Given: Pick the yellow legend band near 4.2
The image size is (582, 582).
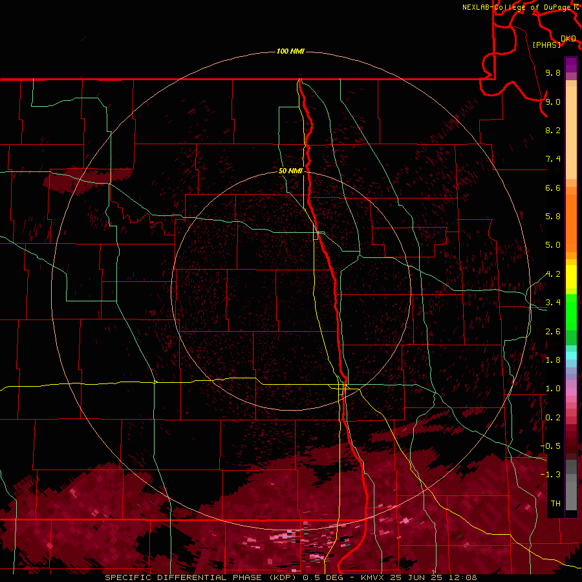Looking at the screenshot, I should pos(571,277).
